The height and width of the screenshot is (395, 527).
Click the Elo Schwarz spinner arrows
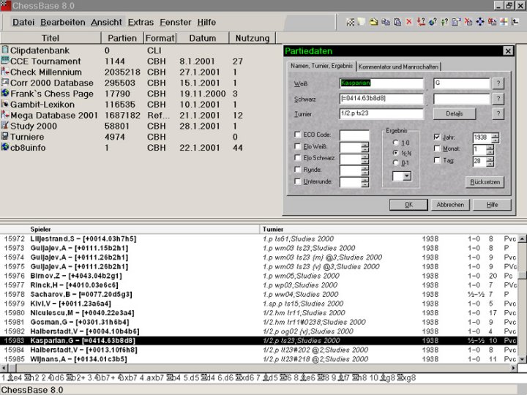tap(365, 159)
